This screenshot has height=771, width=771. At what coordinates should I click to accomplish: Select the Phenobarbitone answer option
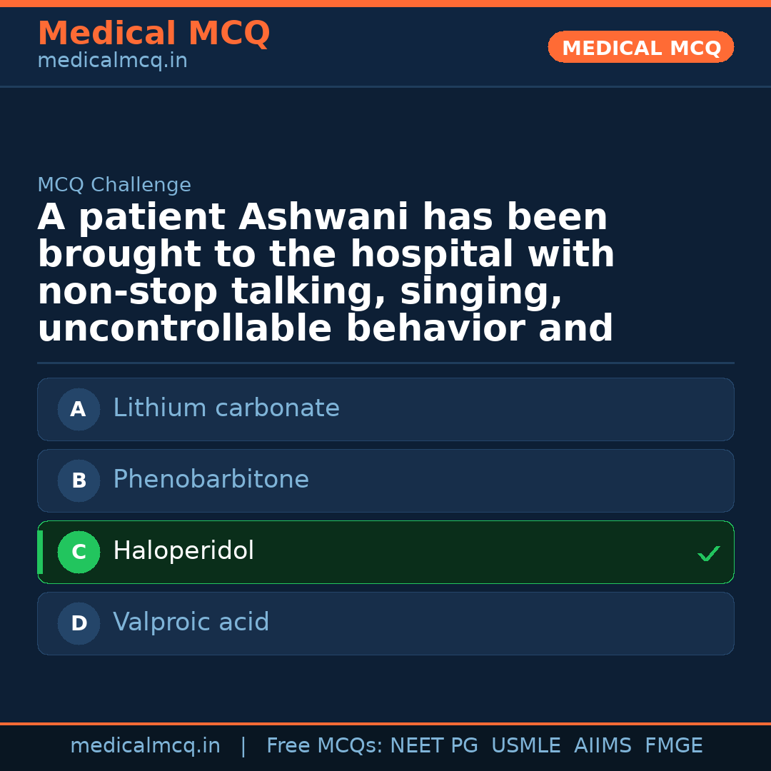coord(385,480)
